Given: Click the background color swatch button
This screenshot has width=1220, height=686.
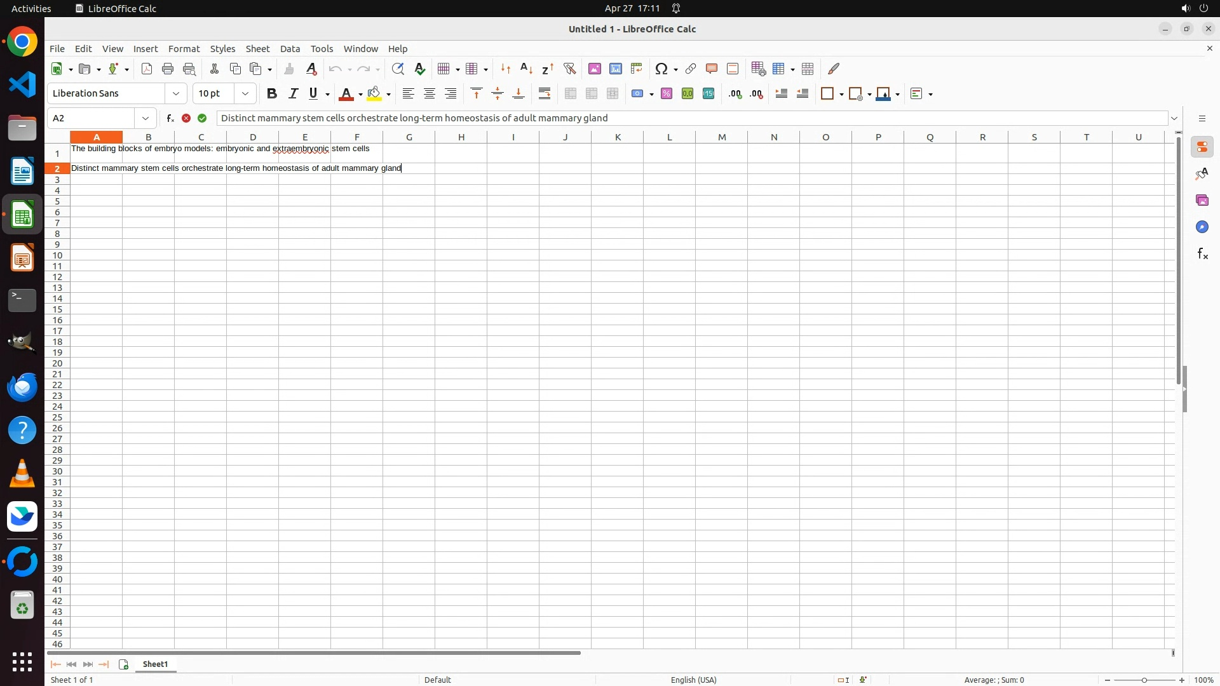Looking at the screenshot, I should pyautogui.click(x=374, y=94).
